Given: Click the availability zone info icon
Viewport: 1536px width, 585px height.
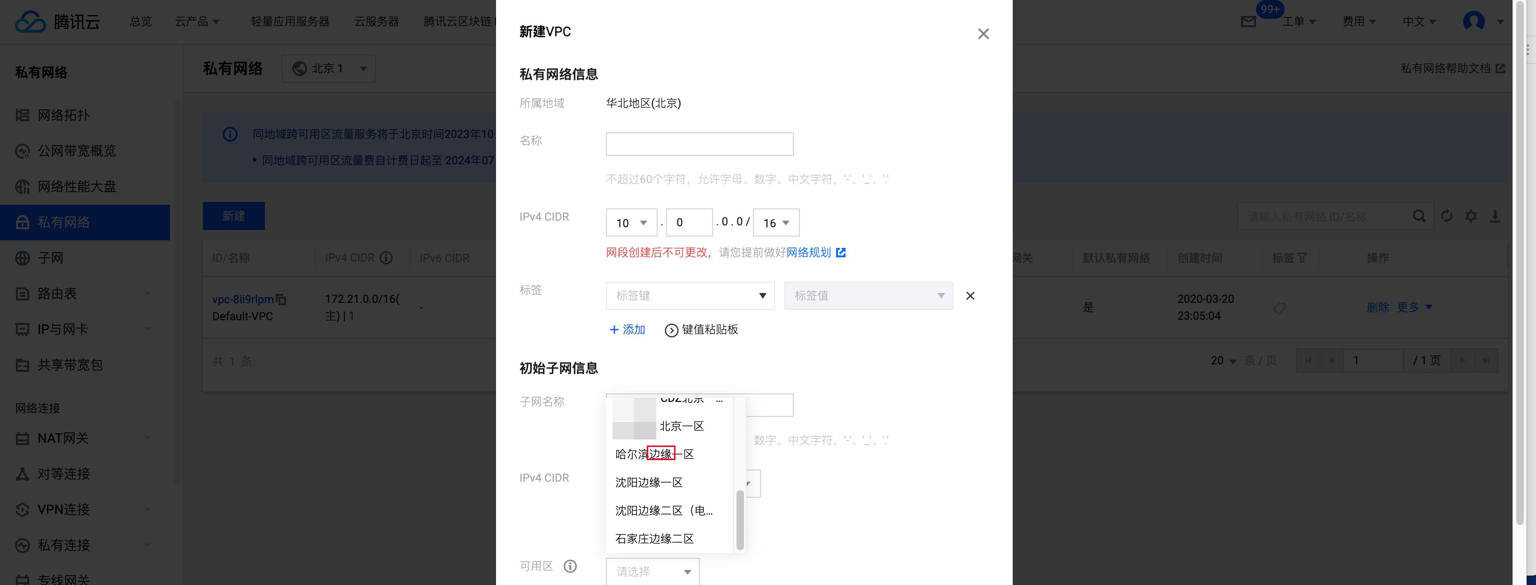Looking at the screenshot, I should pyautogui.click(x=570, y=566).
